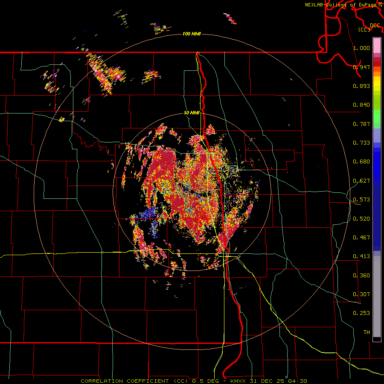Click the black radar site dot at the echo center

click(x=192, y=192)
